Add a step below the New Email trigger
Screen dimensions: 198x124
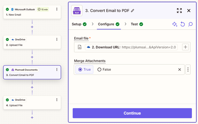tap(32, 27)
